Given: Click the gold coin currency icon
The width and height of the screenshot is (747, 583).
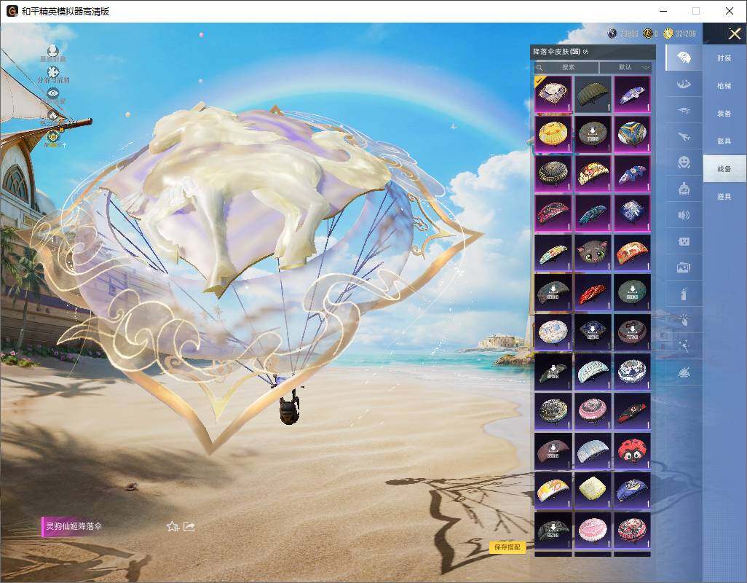Looking at the screenshot, I should 668,34.
